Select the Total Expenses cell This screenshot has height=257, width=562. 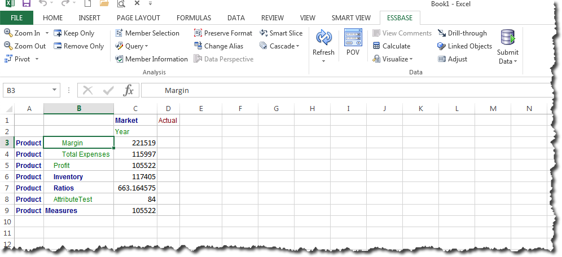pyautogui.click(x=79, y=154)
